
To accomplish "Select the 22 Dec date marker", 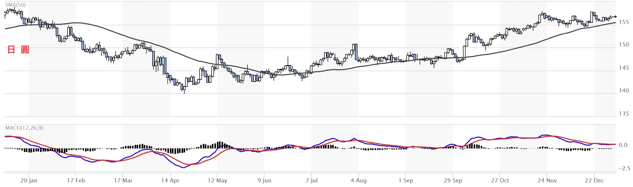I will (x=594, y=180).
